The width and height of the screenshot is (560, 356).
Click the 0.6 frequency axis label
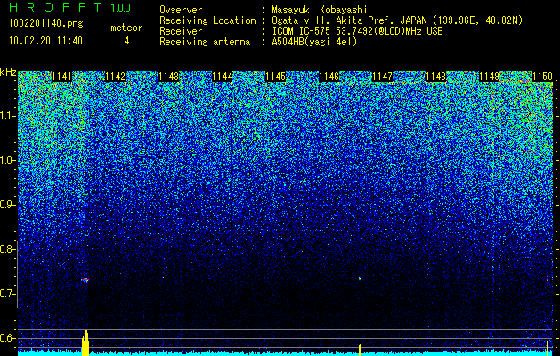8,338
